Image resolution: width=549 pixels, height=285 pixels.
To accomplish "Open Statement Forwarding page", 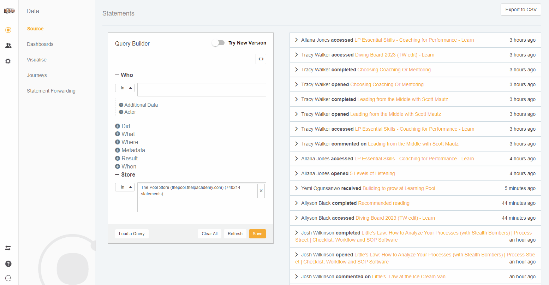I will coord(51,91).
